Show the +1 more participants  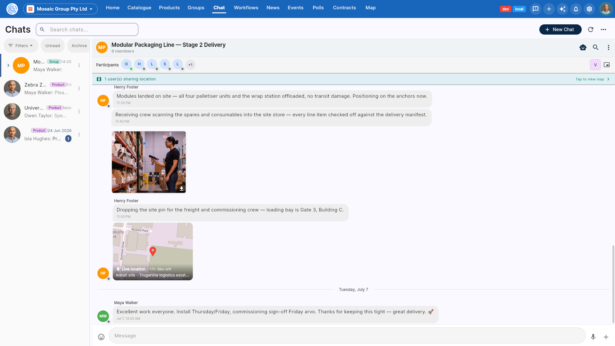191,65
